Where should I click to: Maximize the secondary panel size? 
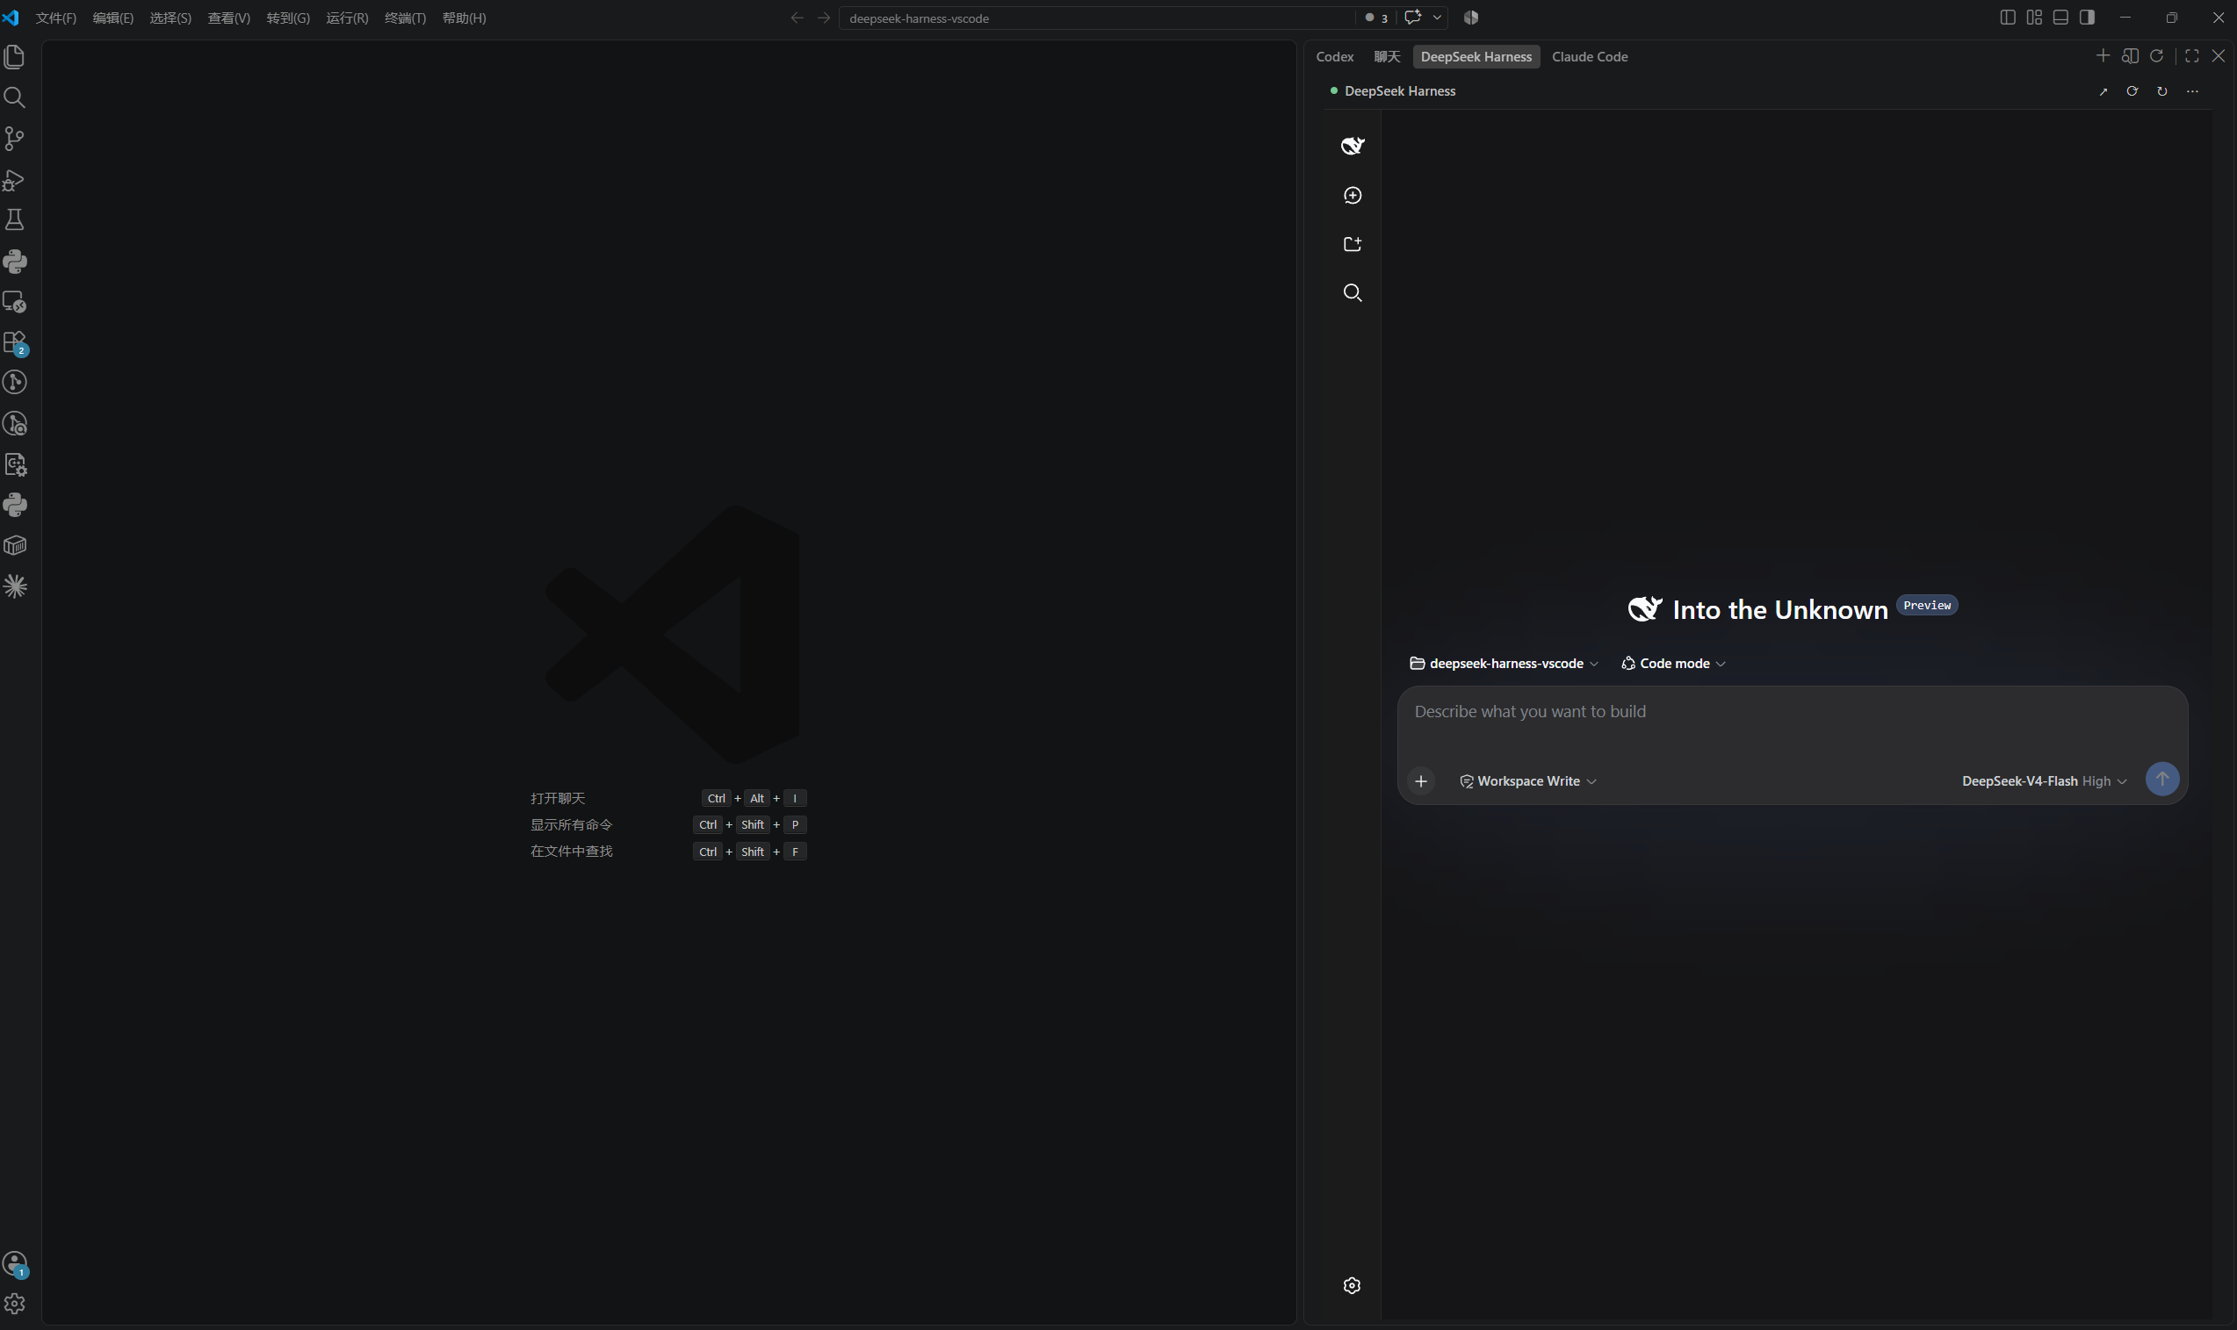pyautogui.click(x=2191, y=55)
